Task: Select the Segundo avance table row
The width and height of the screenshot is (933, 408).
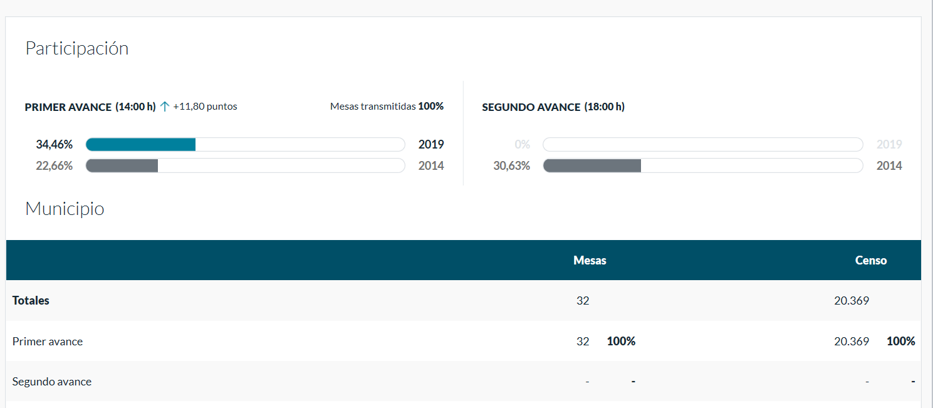Action: point(52,382)
